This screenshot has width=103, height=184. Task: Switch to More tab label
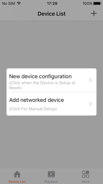tap(85, 182)
